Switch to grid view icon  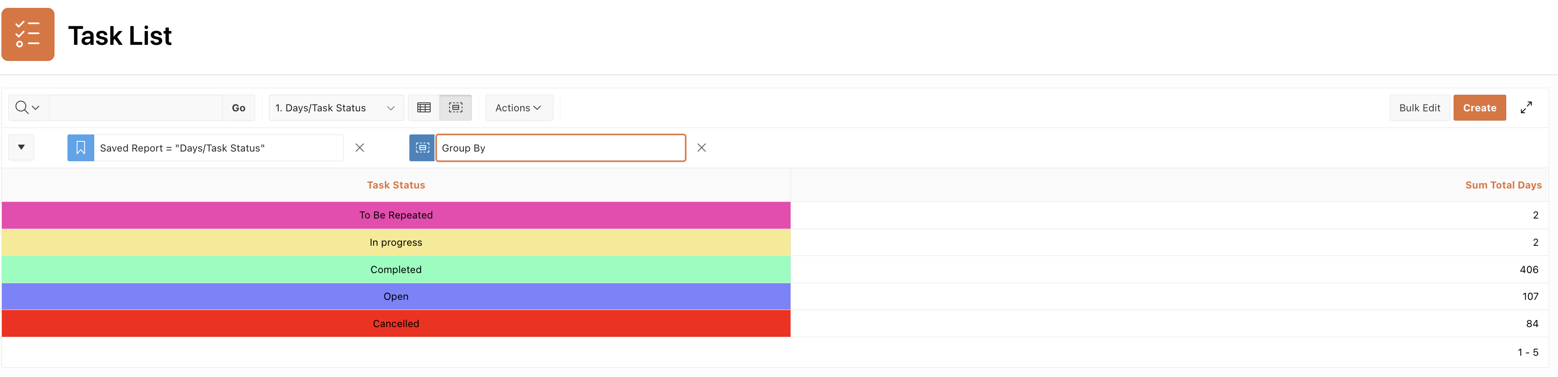tap(424, 108)
